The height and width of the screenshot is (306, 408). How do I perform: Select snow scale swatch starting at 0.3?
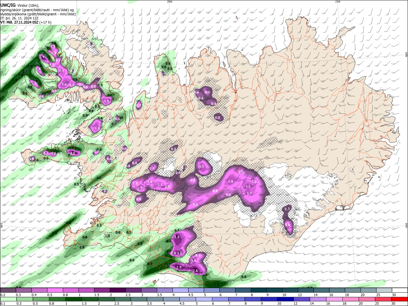click(x=24, y=290)
